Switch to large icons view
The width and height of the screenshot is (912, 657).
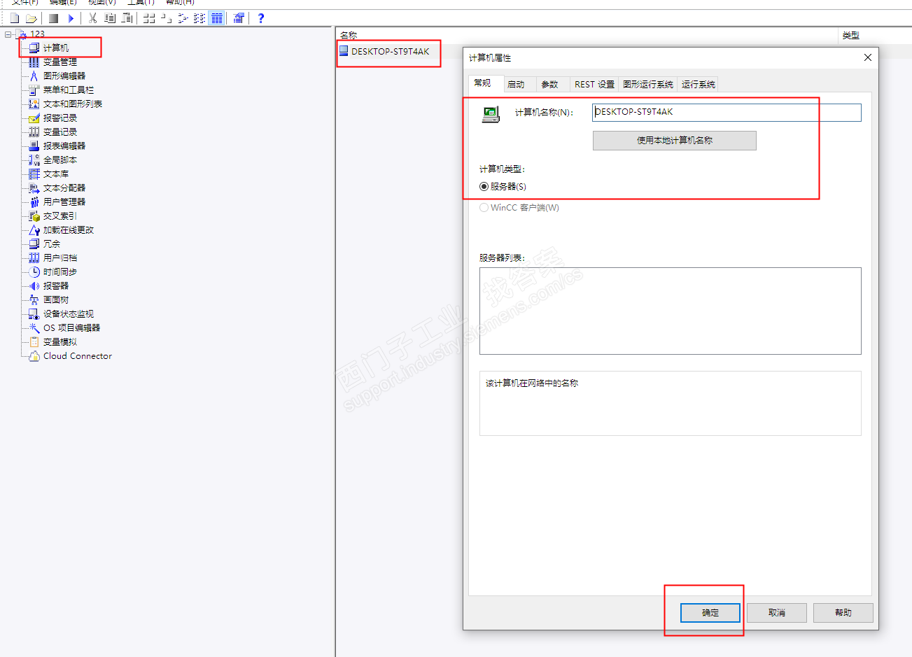coord(149,18)
